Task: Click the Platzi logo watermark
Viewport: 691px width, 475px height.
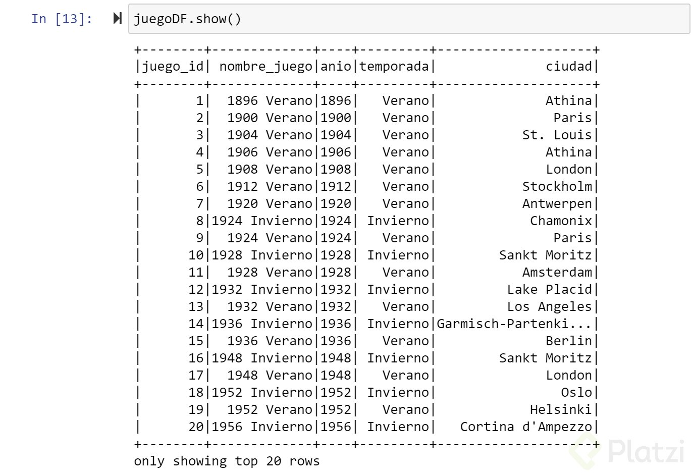Action: 628,451
